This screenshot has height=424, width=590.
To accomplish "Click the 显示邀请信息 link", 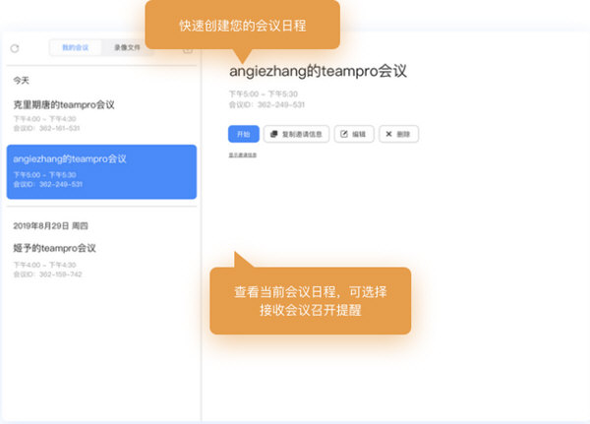I will tap(243, 154).
